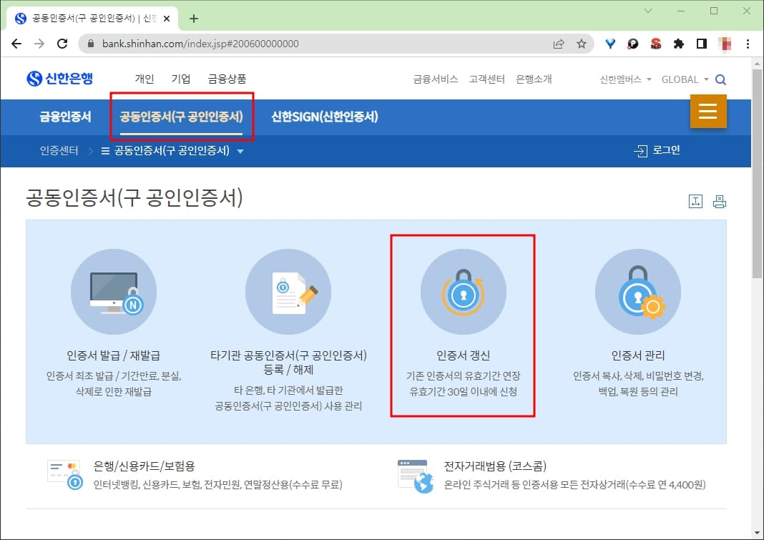Screen dimensions: 764x540
Task: Click the text resize icon beside the printer
Action: [x=695, y=201]
